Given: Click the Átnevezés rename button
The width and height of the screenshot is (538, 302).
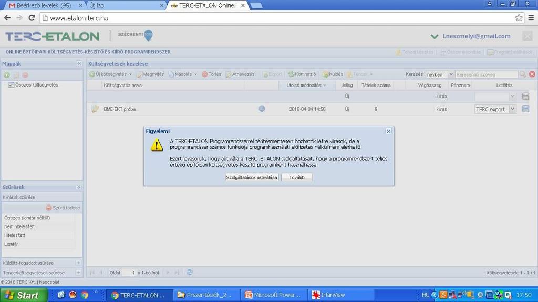Looking at the screenshot, I should 240,74.
